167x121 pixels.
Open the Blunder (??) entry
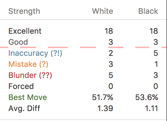[30, 75]
